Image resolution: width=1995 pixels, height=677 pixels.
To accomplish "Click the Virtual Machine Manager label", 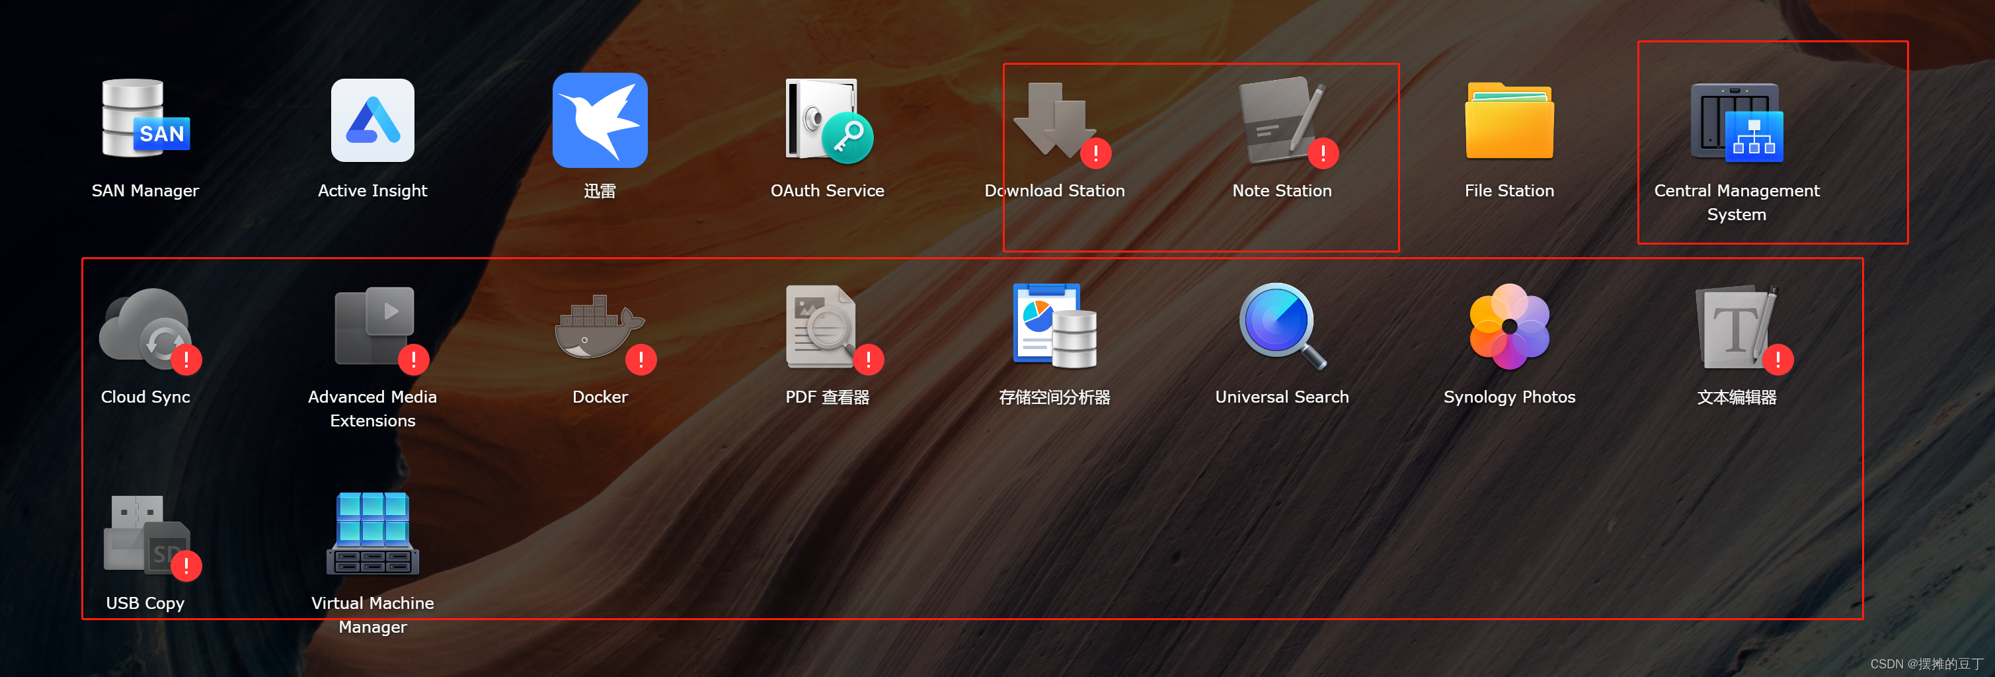I will click(x=373, y=614).
